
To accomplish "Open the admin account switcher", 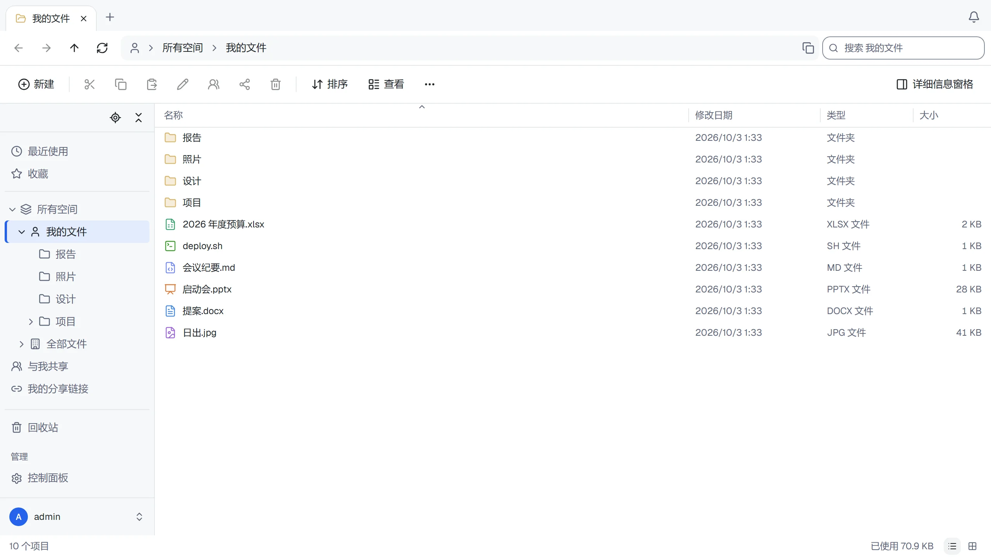I will 77,517.
